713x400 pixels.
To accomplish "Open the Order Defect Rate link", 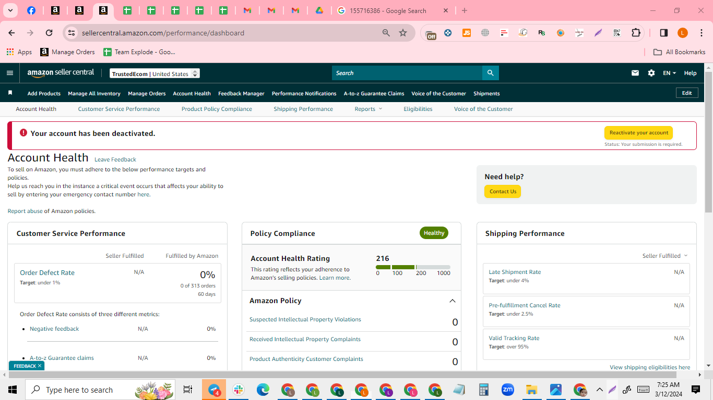I will (47, 272).
